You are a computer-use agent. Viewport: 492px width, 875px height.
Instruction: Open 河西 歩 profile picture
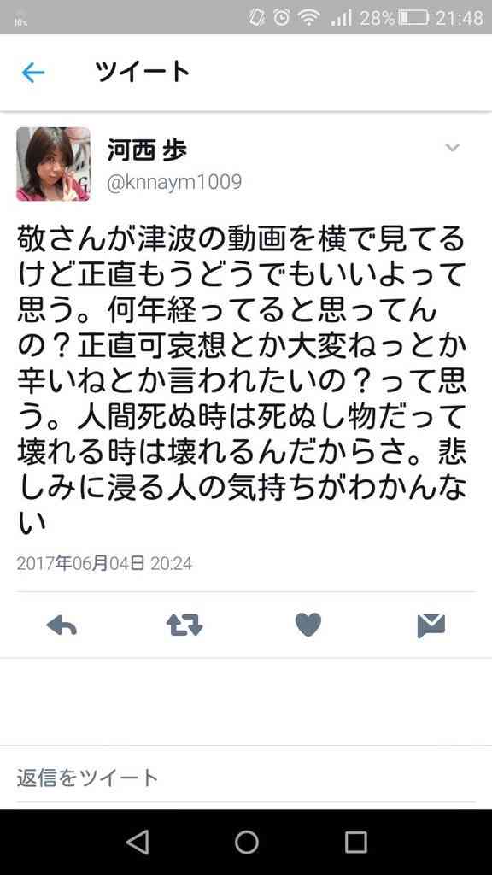(53, 164)
